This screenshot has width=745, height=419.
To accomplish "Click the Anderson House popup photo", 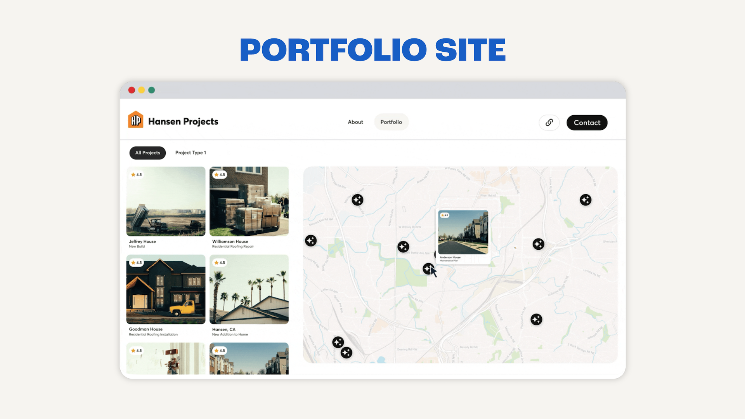I will point(463,233).
